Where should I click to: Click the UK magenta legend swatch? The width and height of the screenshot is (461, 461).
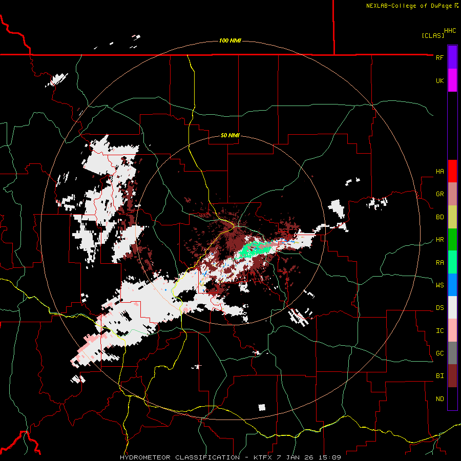pyautogui.click(x=452, y=80)
